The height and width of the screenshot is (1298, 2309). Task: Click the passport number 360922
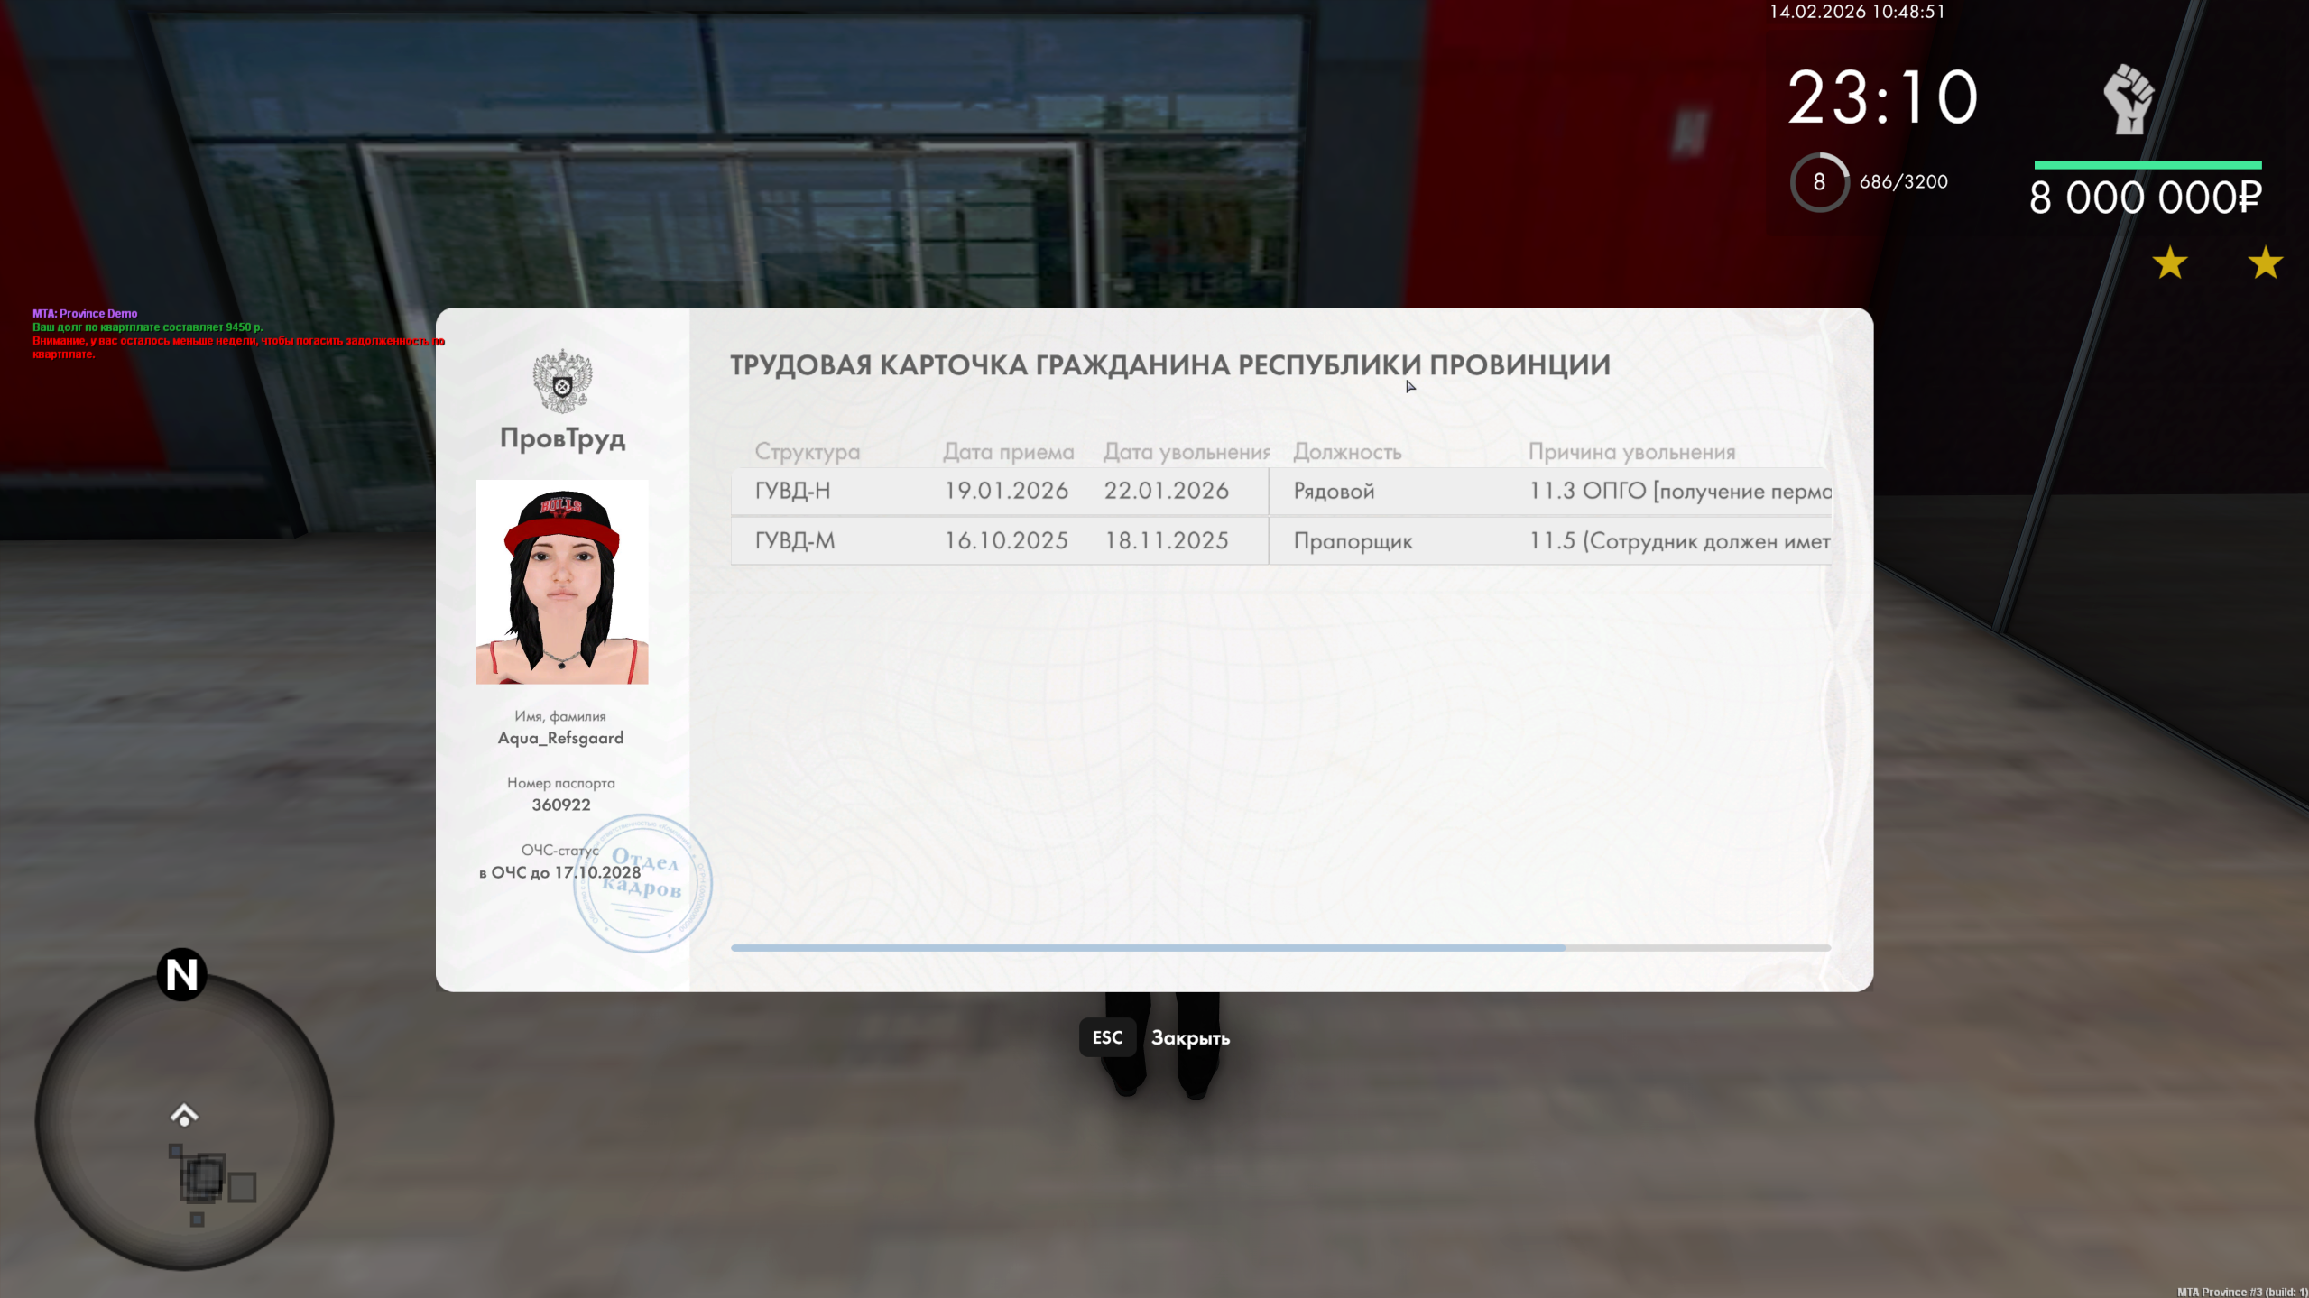coord(560,805)
